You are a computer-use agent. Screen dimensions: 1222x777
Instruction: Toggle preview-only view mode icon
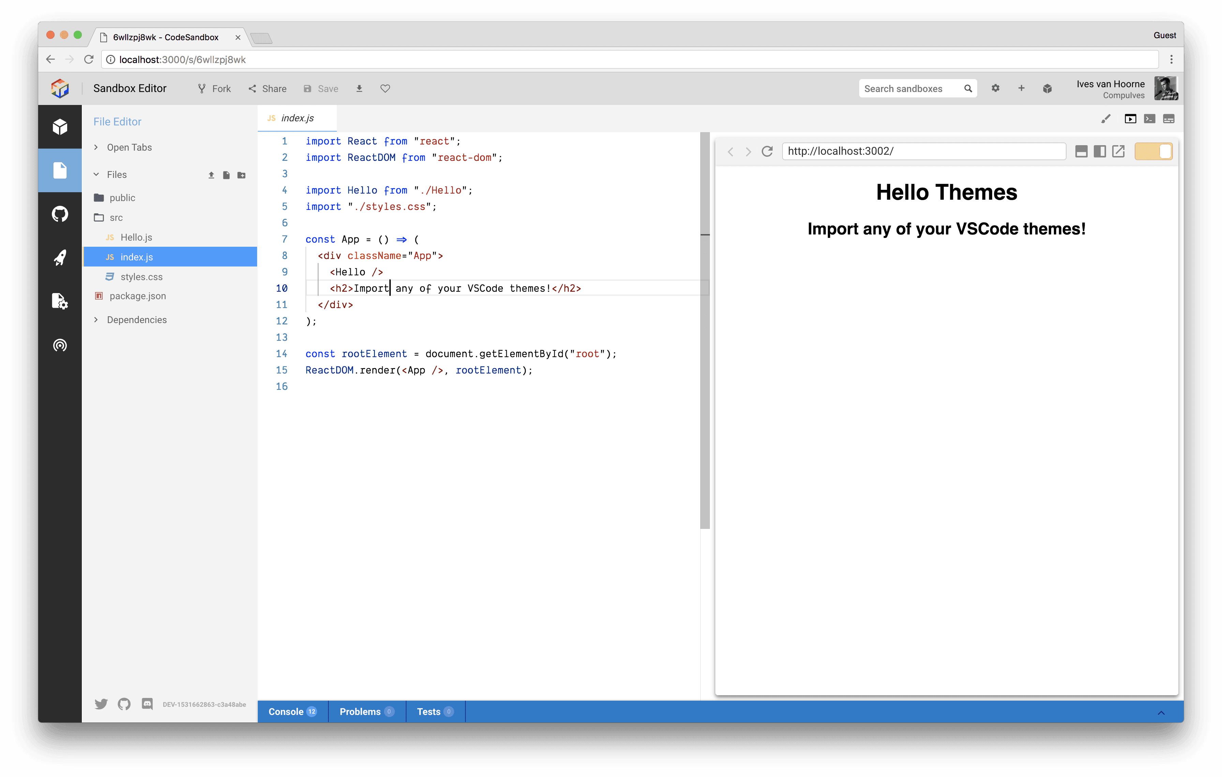(1130, 119)
